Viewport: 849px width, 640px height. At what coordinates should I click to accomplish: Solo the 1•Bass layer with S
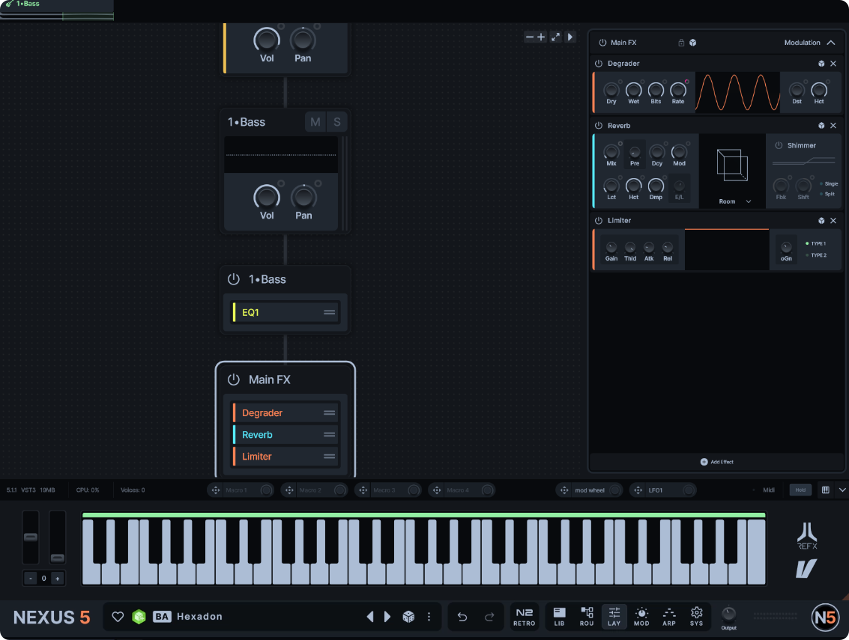[x=336, y=122]
